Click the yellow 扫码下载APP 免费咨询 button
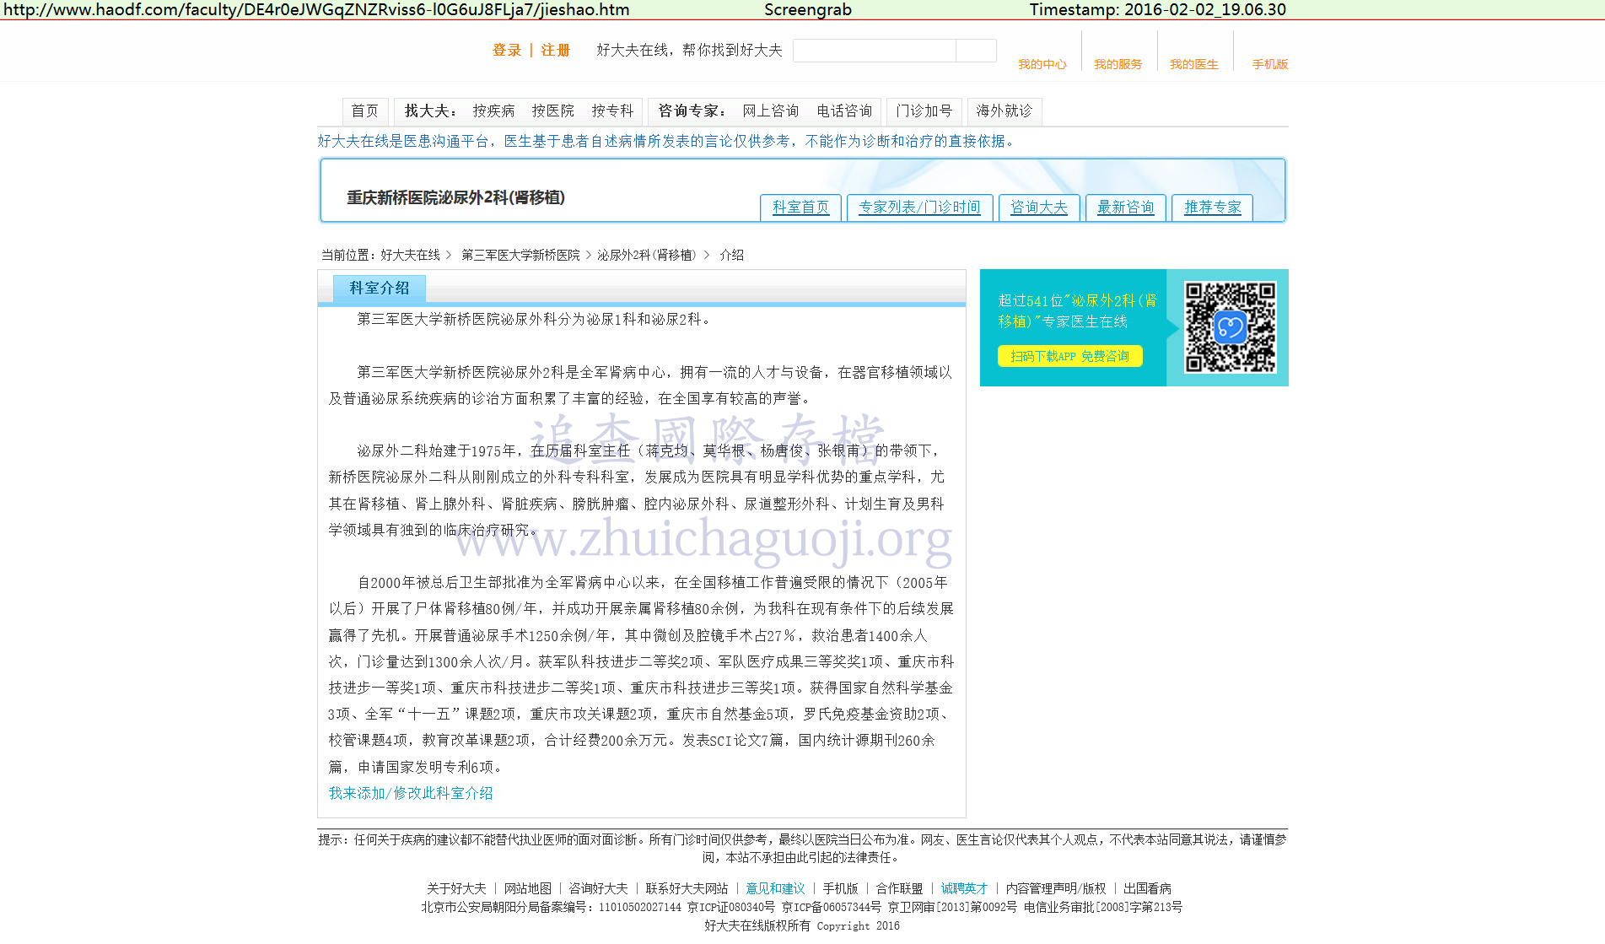 (1069, 357)
